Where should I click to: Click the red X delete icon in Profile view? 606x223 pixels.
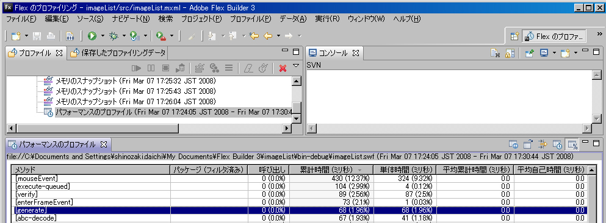(x=283, y=68)
